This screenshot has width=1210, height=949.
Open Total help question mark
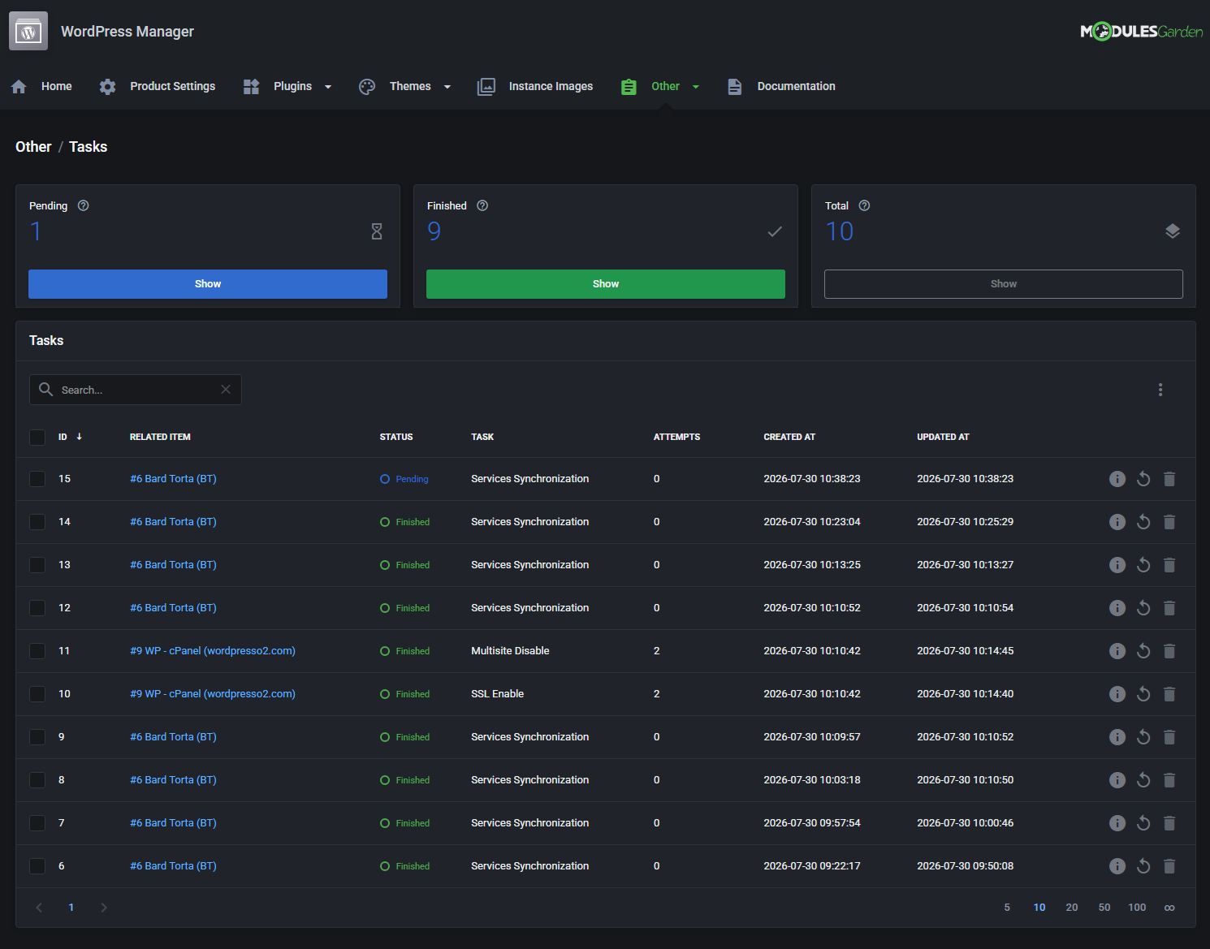[864, 205]
